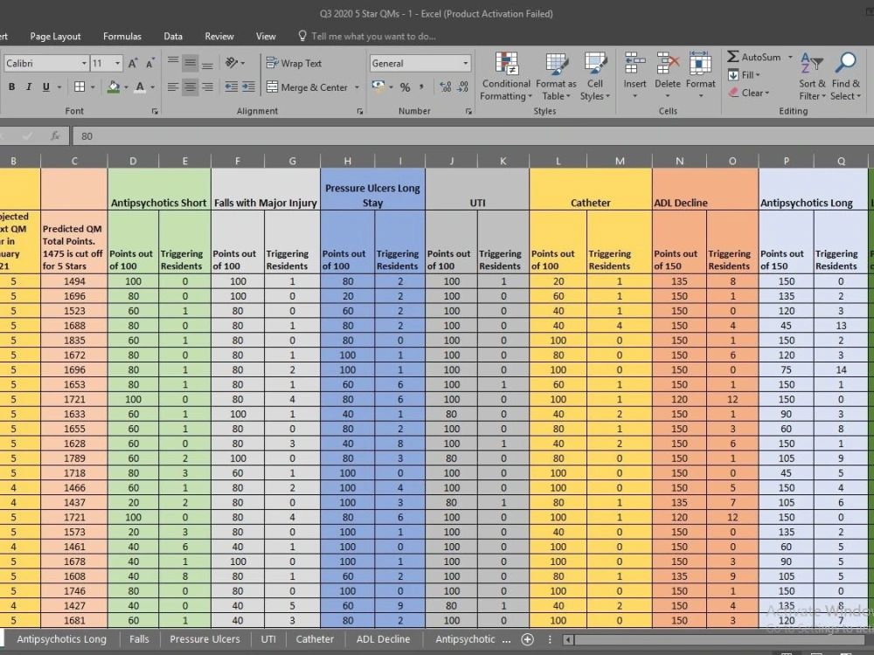This screenshot has width=874, height=655.
Task: Open Formulas tab
Action: 122,36
